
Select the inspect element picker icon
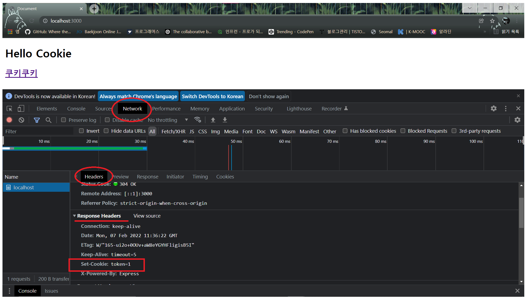(x=10, y=109)
